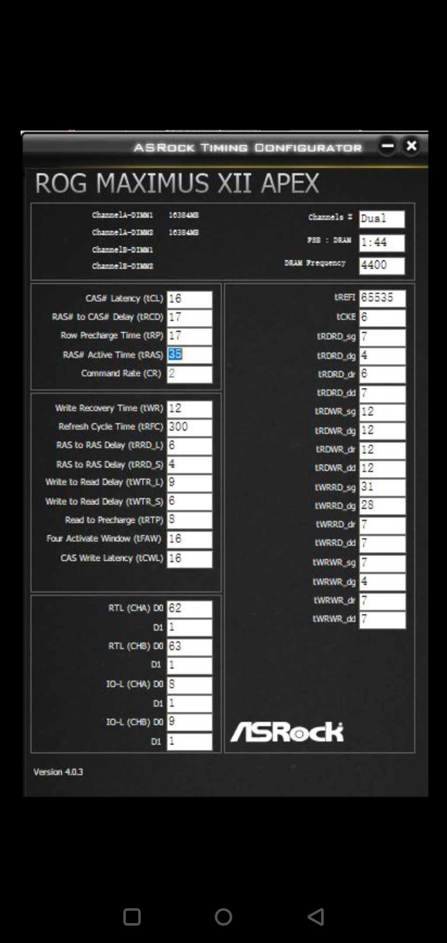
Task: Click the Four Activate Window (tFAW) field
Action: coord(190,539)
